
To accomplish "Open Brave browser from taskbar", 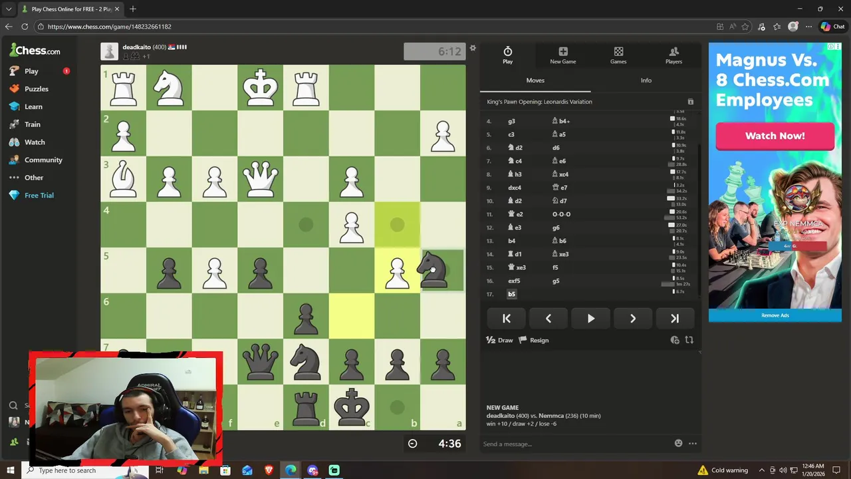I will [x=269, y=470].
